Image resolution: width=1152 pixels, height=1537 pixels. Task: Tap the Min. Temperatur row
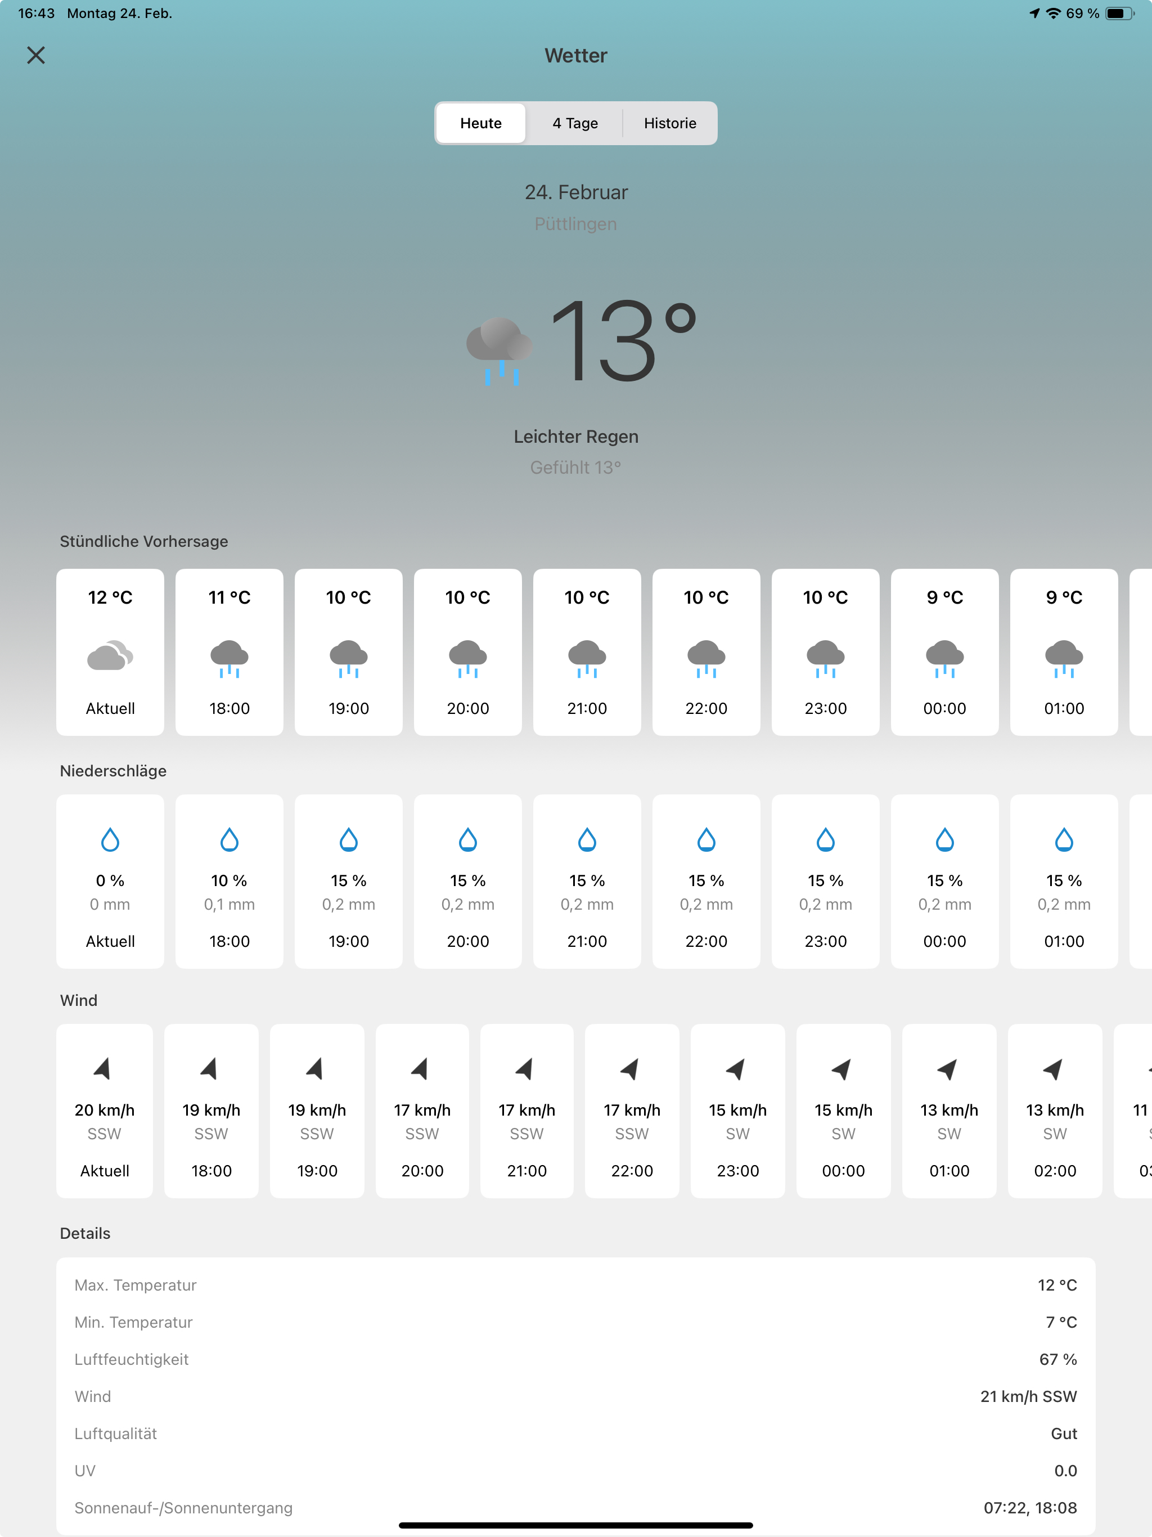[x=575, y=1322]
